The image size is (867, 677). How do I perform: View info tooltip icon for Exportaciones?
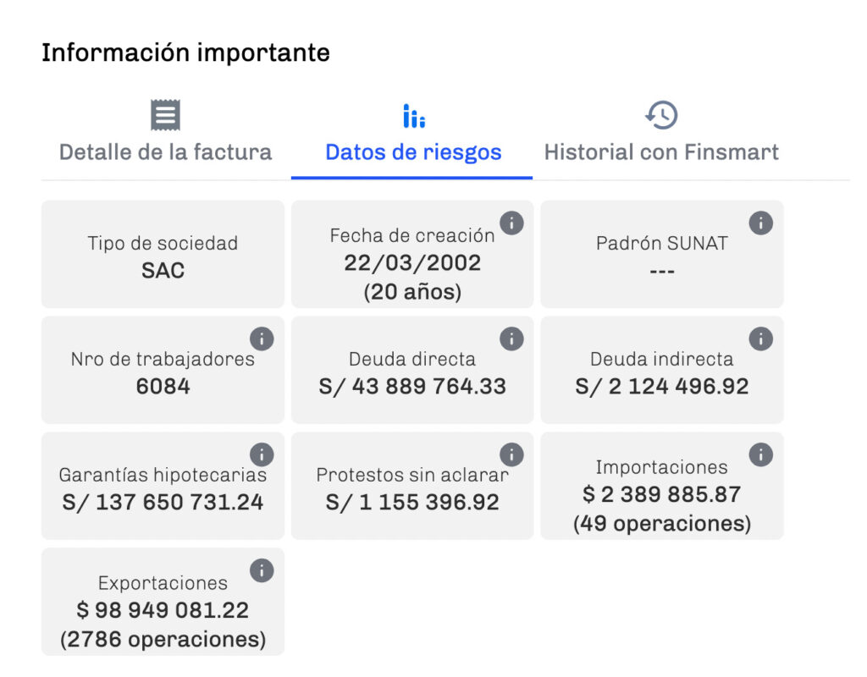(262, 570)
